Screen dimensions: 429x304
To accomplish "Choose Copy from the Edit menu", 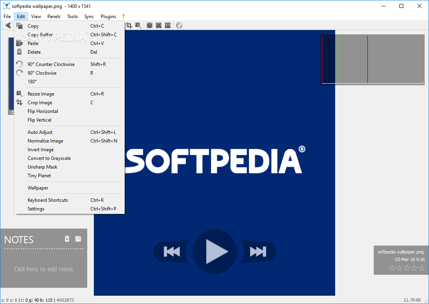I will click(69, 26).
